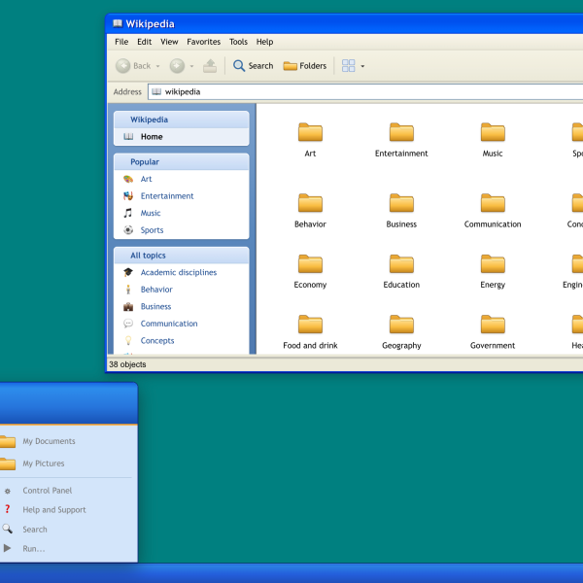Open the Forward history dropdown arrow

click(191, 66)
